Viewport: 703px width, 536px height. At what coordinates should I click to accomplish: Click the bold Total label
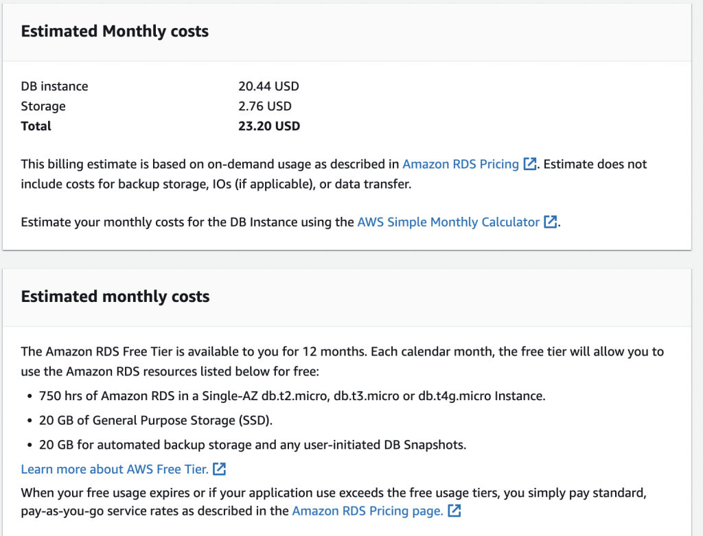[36, 126]
